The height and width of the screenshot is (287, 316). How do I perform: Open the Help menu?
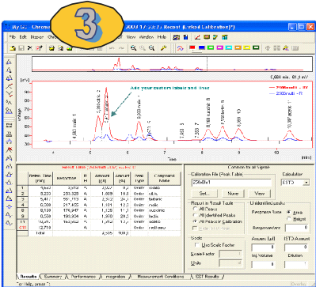click(x=162, y=37)
